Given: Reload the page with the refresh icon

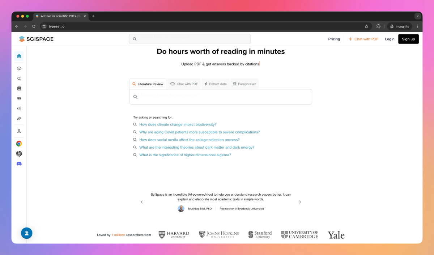Looking at the screenshot, I should coord(34,26).
